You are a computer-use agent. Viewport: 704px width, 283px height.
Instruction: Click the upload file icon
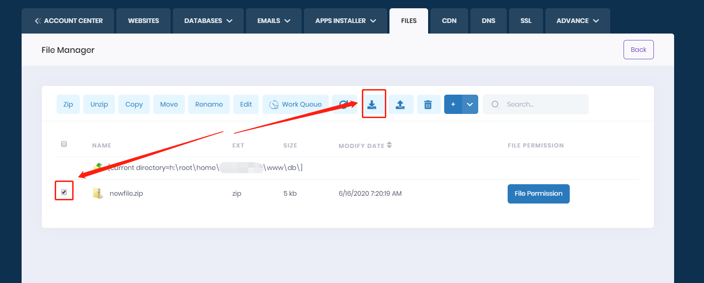401,104
